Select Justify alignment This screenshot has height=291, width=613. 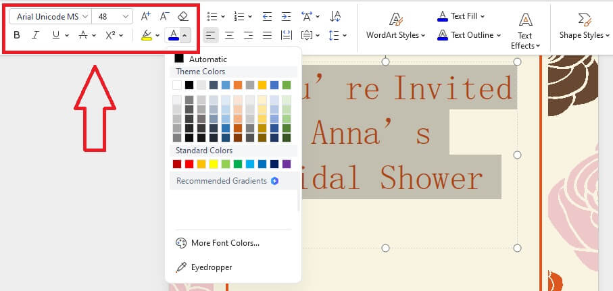[267, 36]
